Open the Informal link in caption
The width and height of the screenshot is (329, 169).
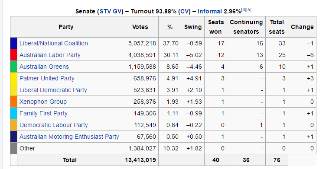pos(210,11)
